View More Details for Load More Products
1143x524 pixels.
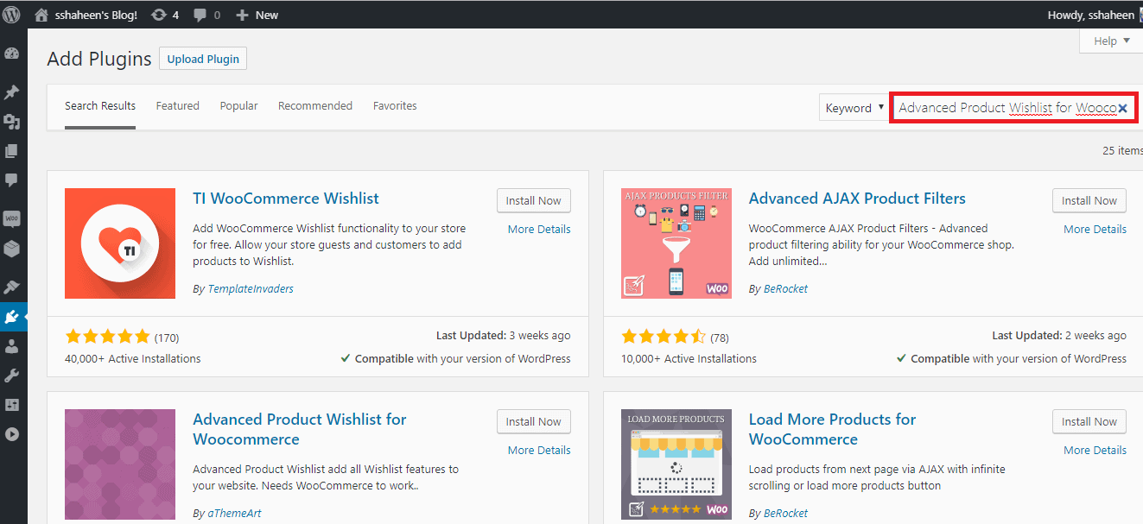click(1095, 450)
